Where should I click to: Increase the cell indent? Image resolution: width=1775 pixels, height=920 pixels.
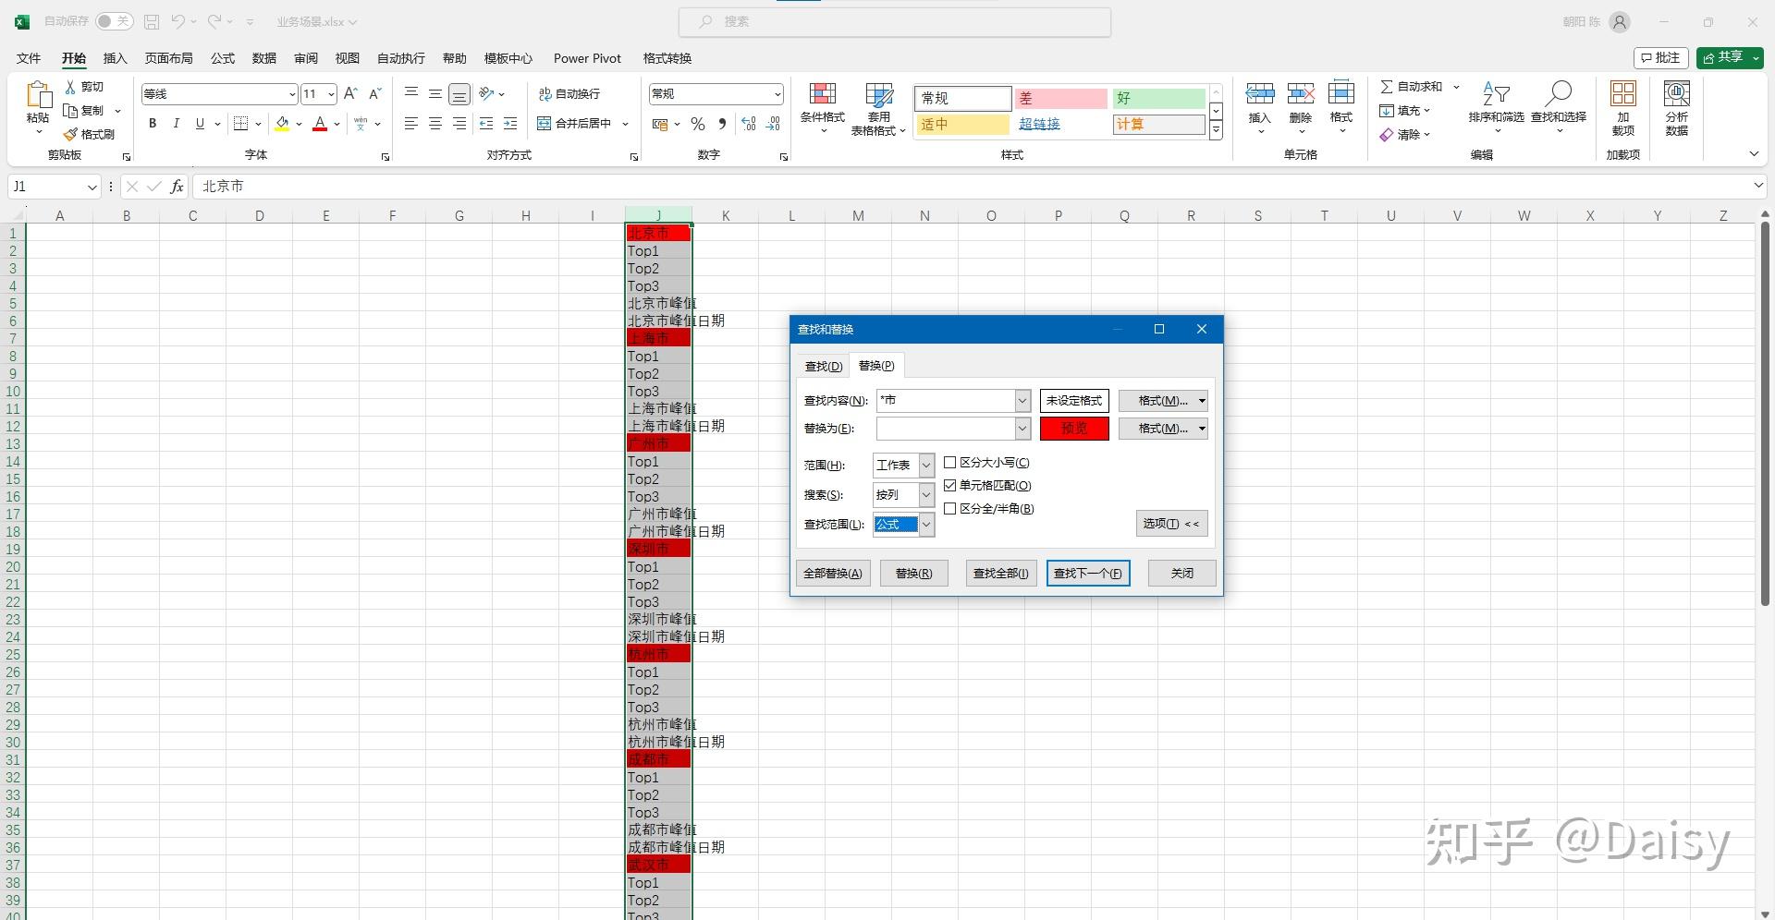click(510, 124)
